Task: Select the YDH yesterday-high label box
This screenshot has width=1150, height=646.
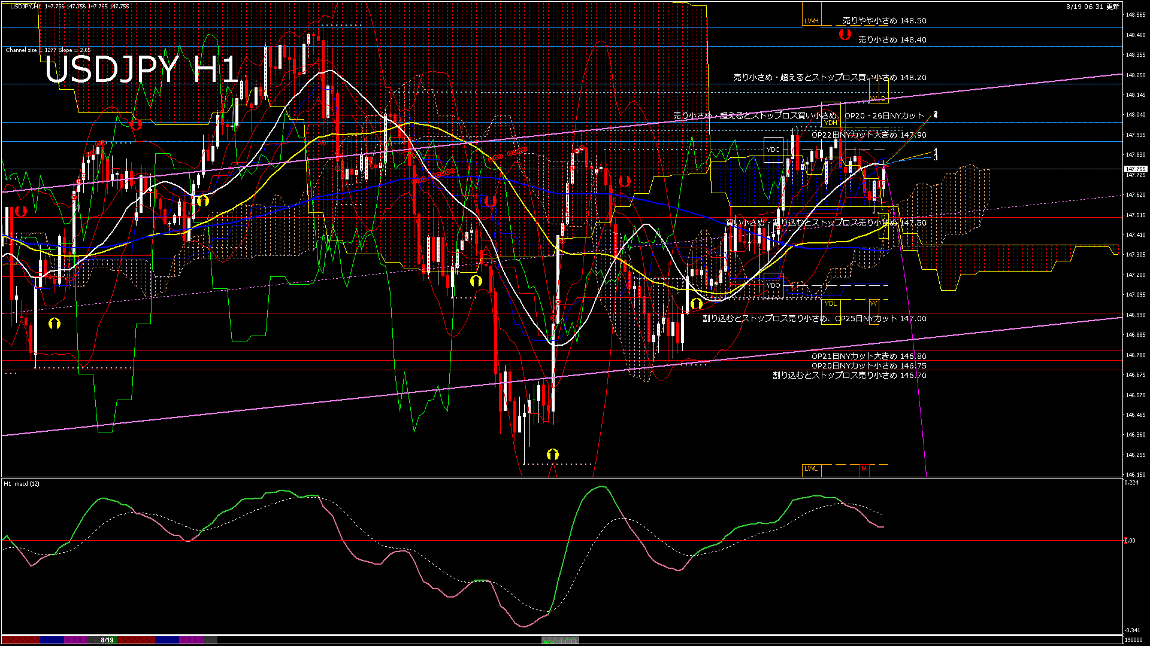Action: (830, 123)
